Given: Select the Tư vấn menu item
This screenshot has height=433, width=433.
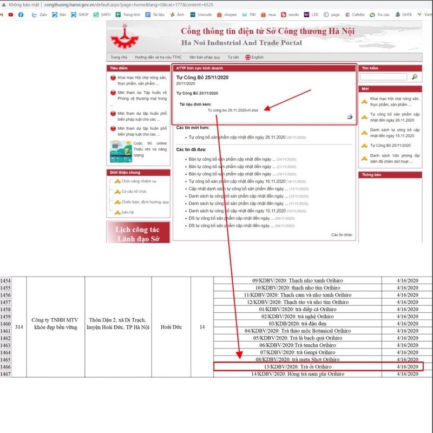Looking at the screenshot, I should pyautogui.click(x=233, y=57).
